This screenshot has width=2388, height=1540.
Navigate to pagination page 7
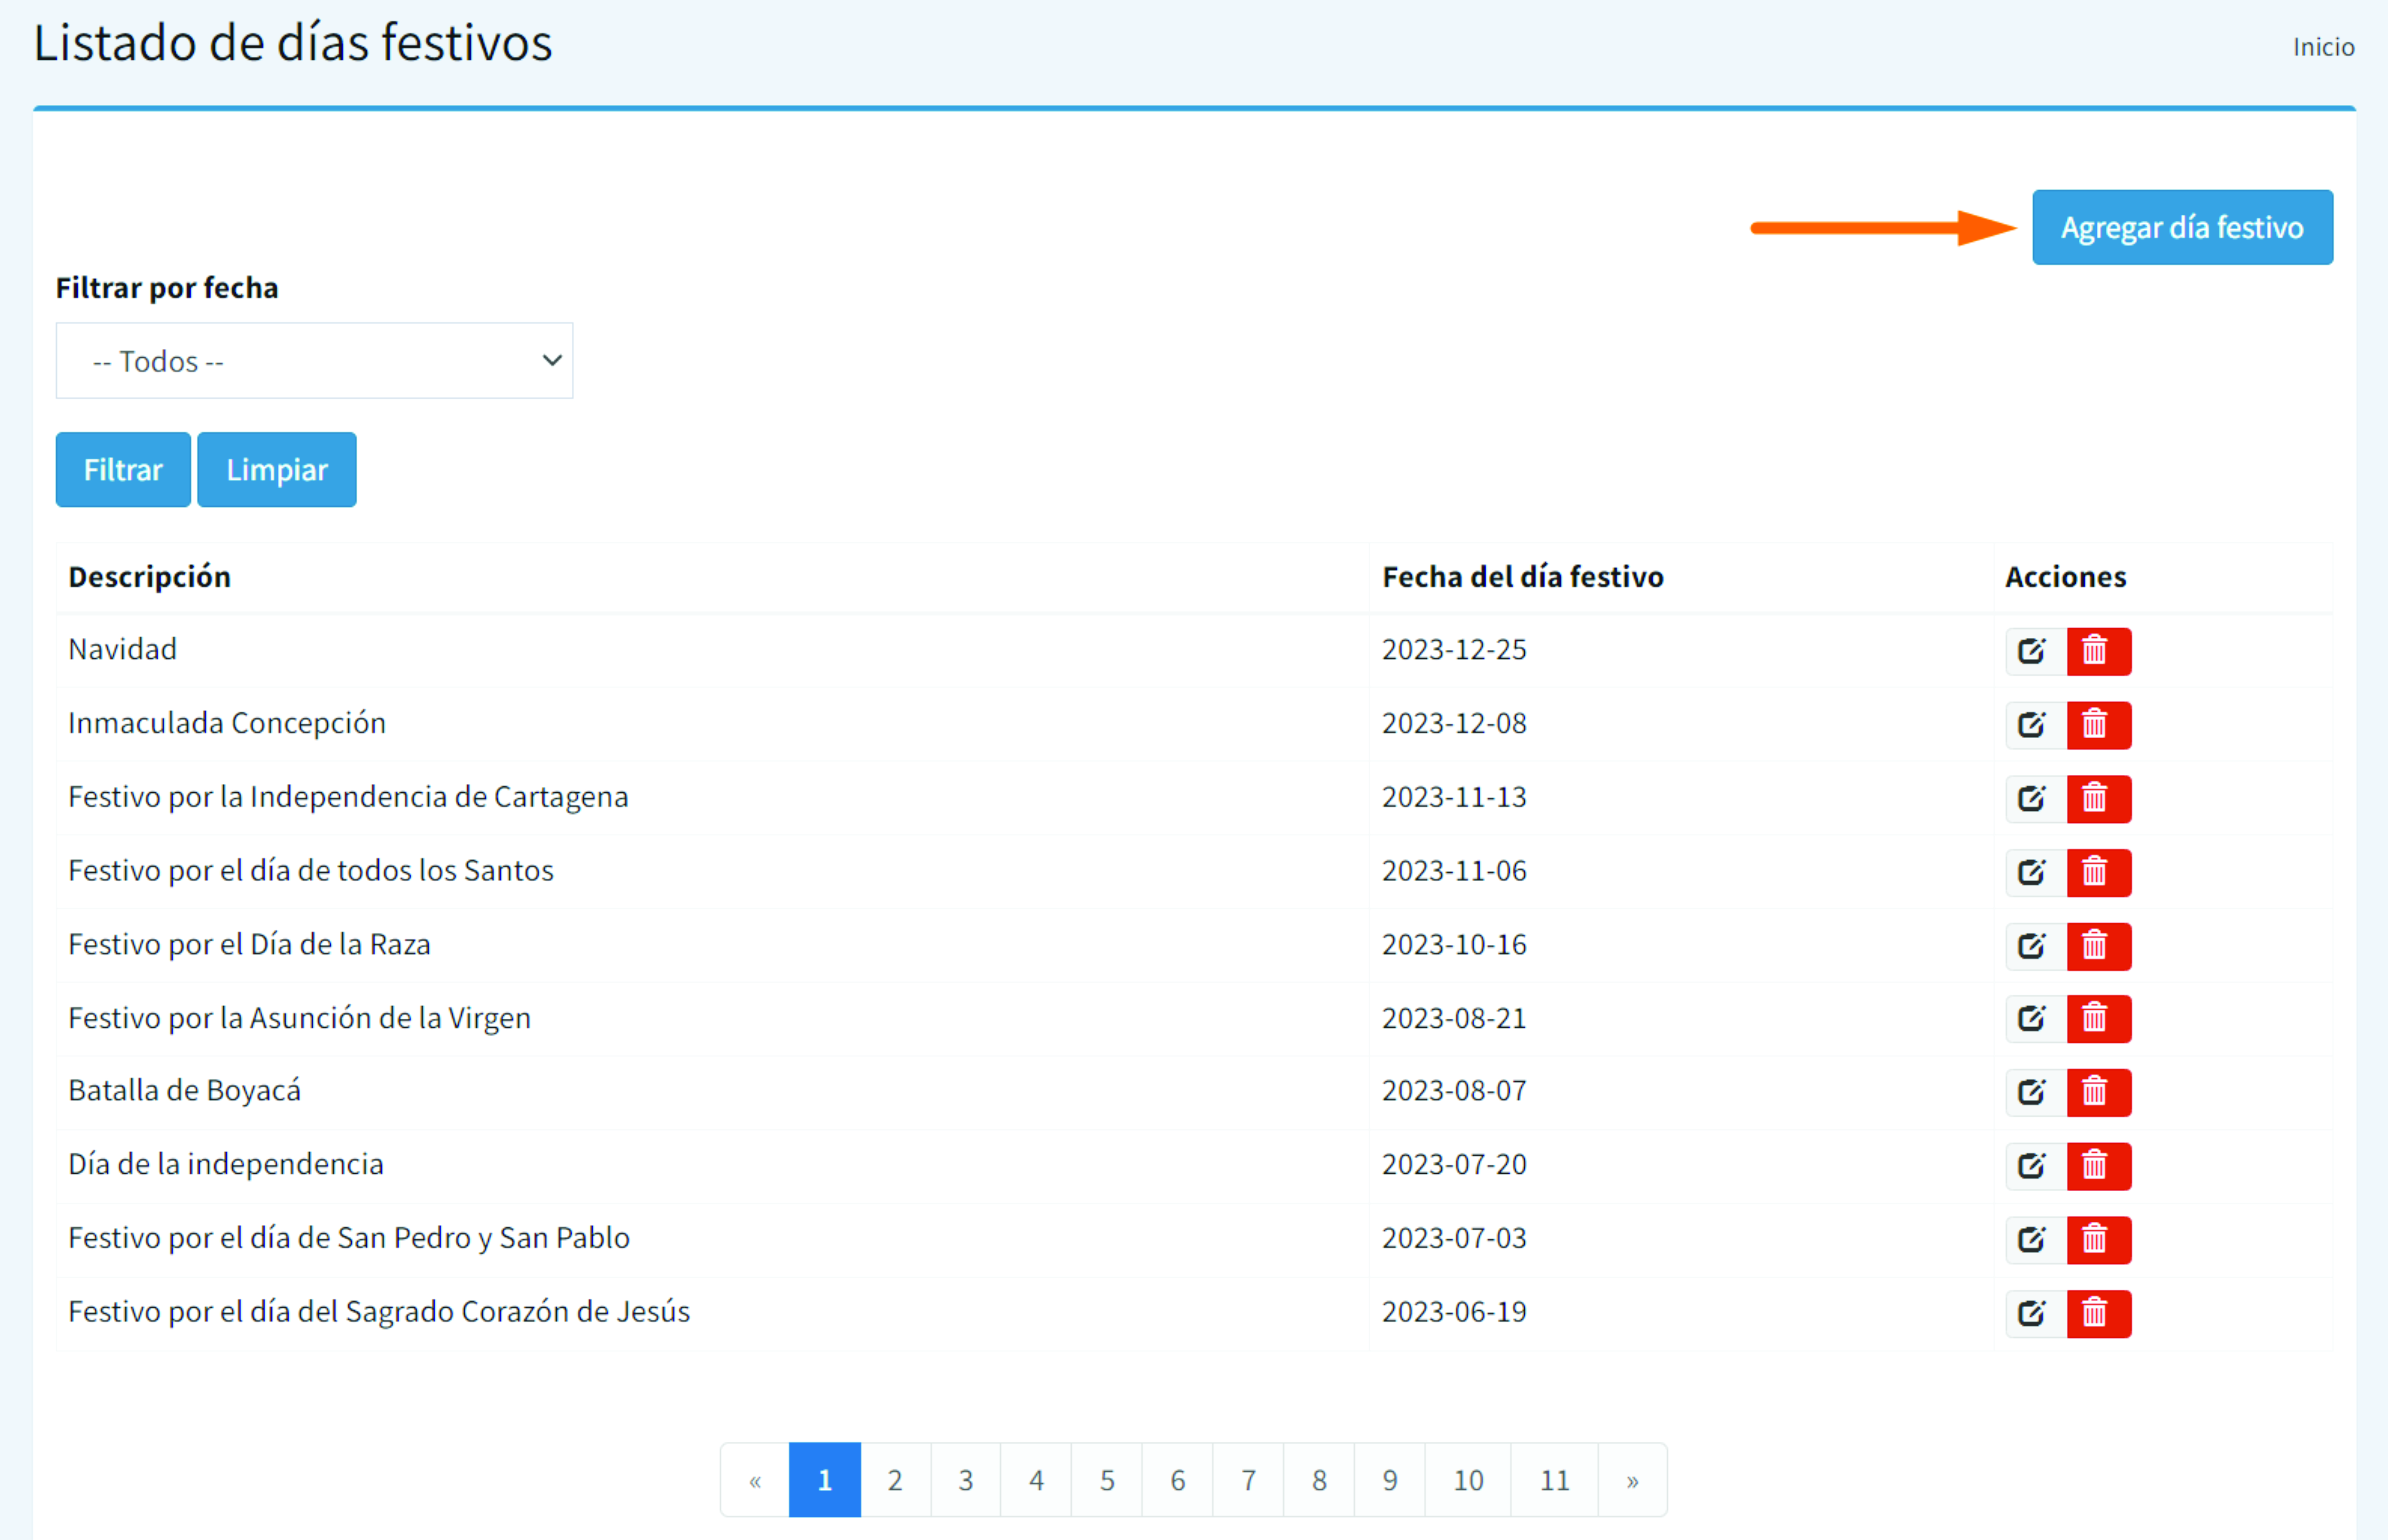pos(1248,1480)
